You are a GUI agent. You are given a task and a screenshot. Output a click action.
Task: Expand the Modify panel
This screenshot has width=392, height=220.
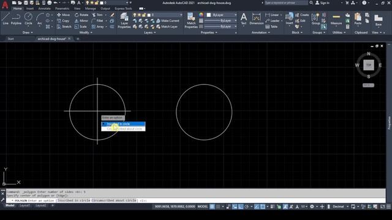pyautogui.click(x=86, y=32)
